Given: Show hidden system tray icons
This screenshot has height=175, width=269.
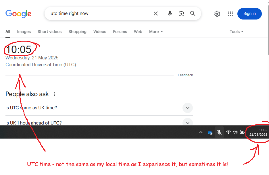Looking at the screenshot, I should pos(201,132).
